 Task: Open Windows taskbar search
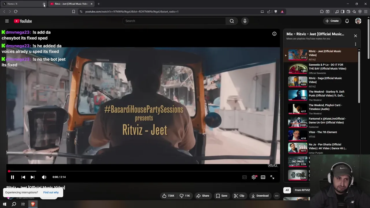click(14, 204)
